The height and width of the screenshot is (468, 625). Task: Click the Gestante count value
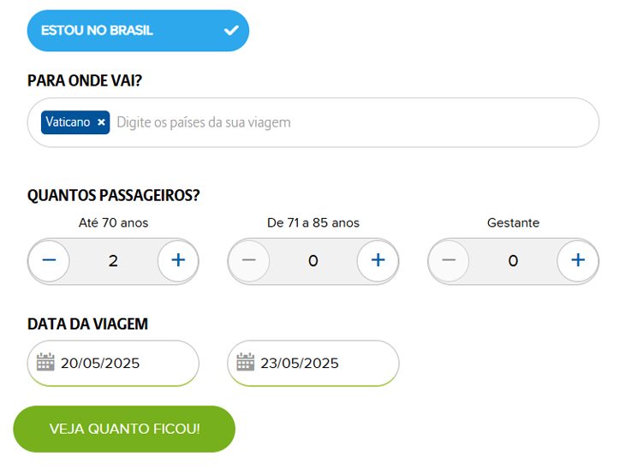pyautogui.click(x=514, y=261)
